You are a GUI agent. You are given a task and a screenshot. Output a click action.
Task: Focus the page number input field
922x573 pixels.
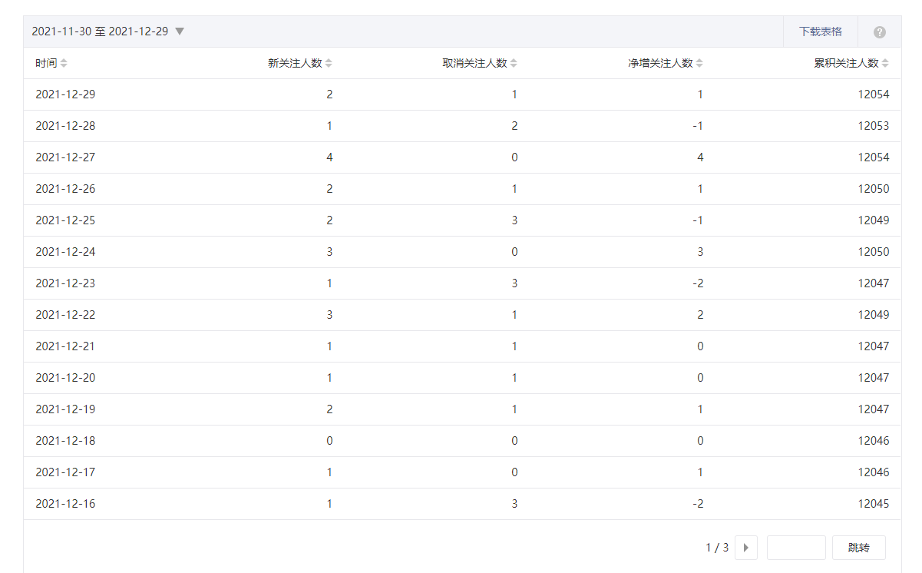click(x=796, y=548)
